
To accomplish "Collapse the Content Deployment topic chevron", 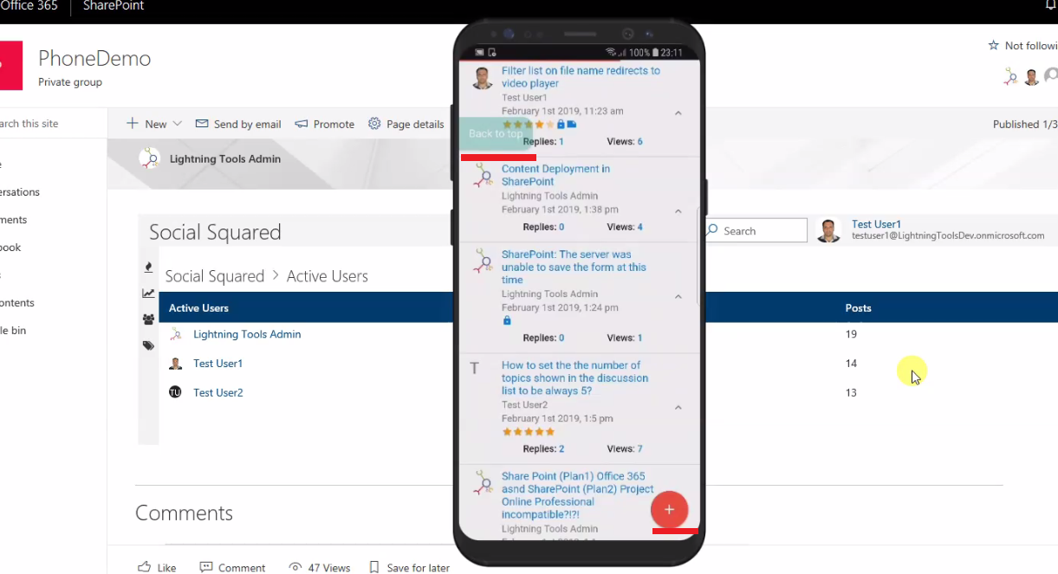I will [x=678, y=211].
